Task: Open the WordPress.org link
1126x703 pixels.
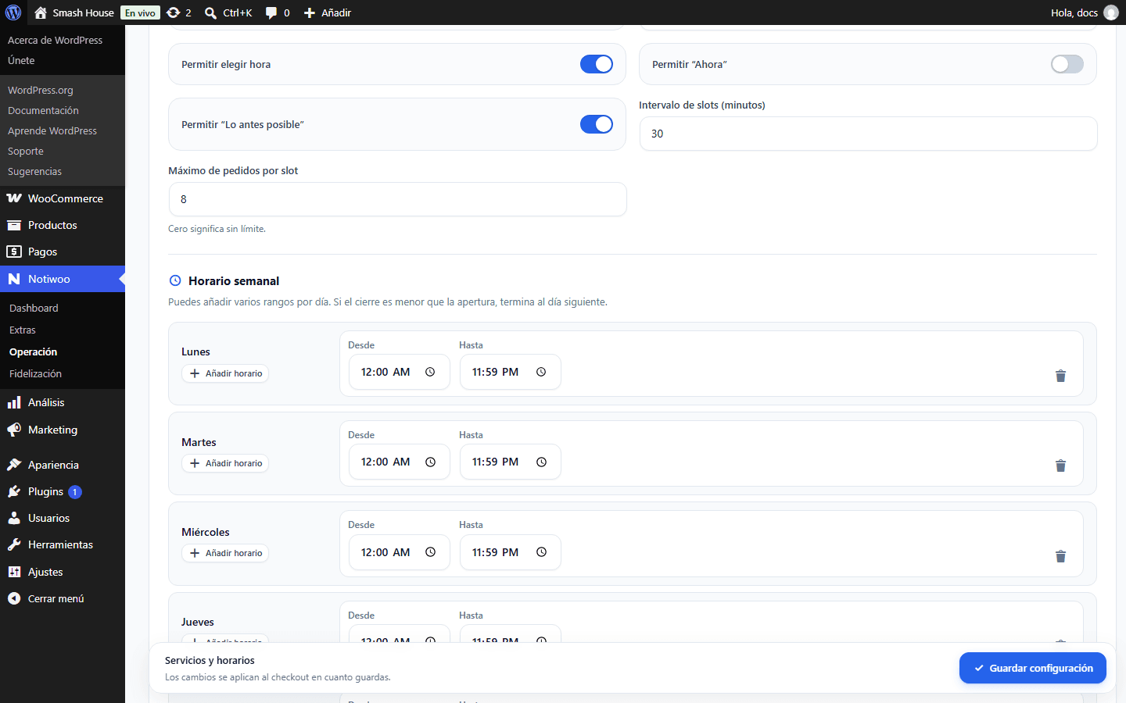Action: pos(41,90)
